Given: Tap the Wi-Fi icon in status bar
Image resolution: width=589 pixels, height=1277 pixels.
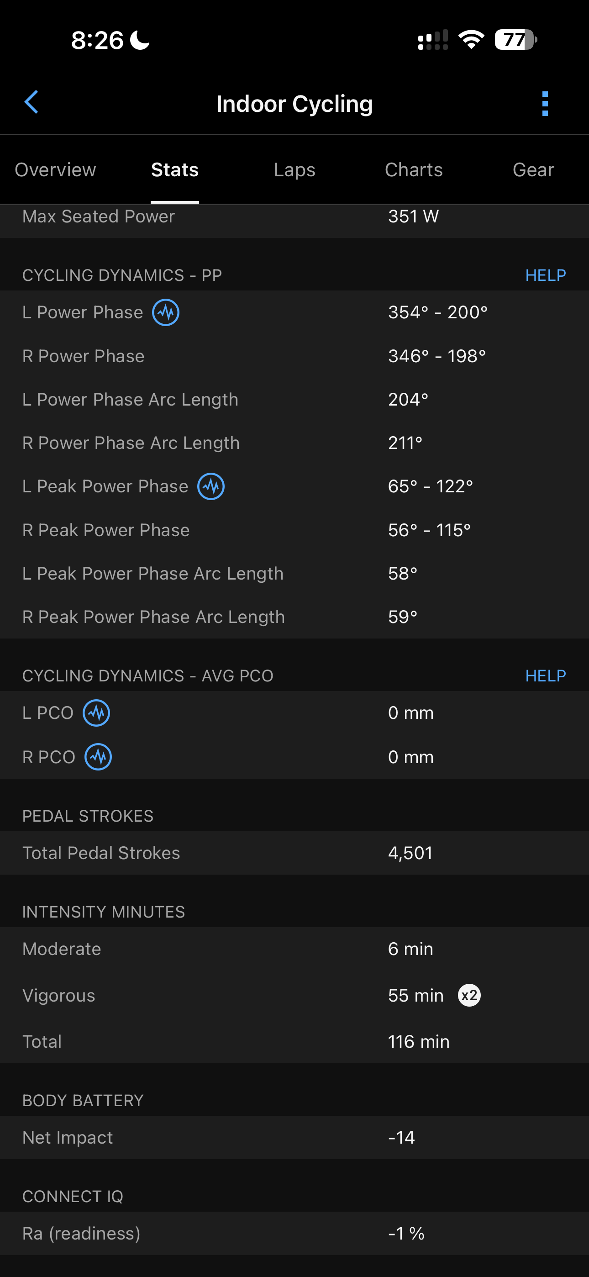Looking at the screenshot, I should [471, 40].
